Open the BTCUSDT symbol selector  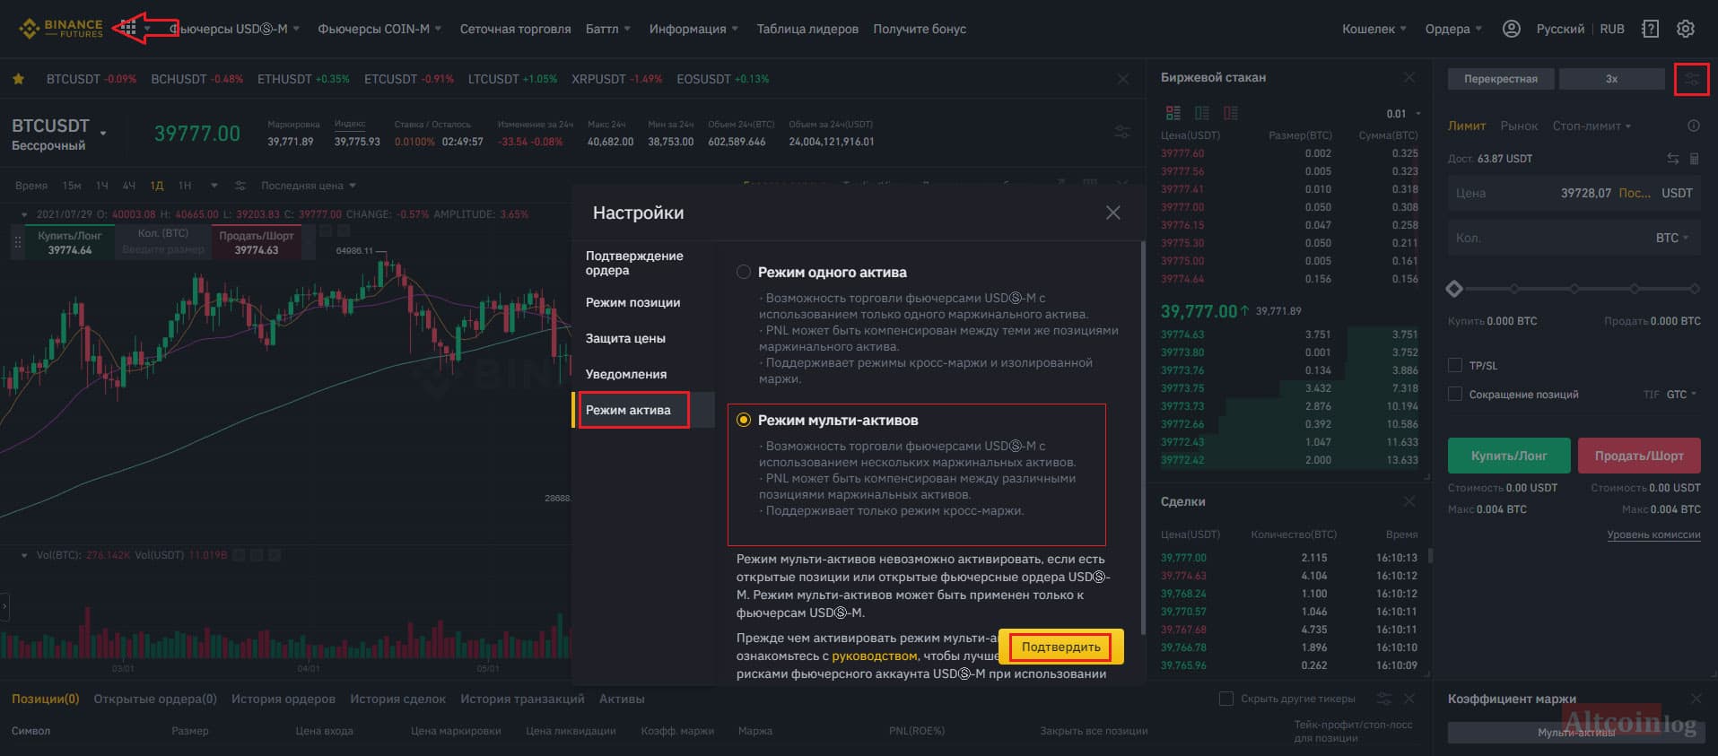(59, 133)
